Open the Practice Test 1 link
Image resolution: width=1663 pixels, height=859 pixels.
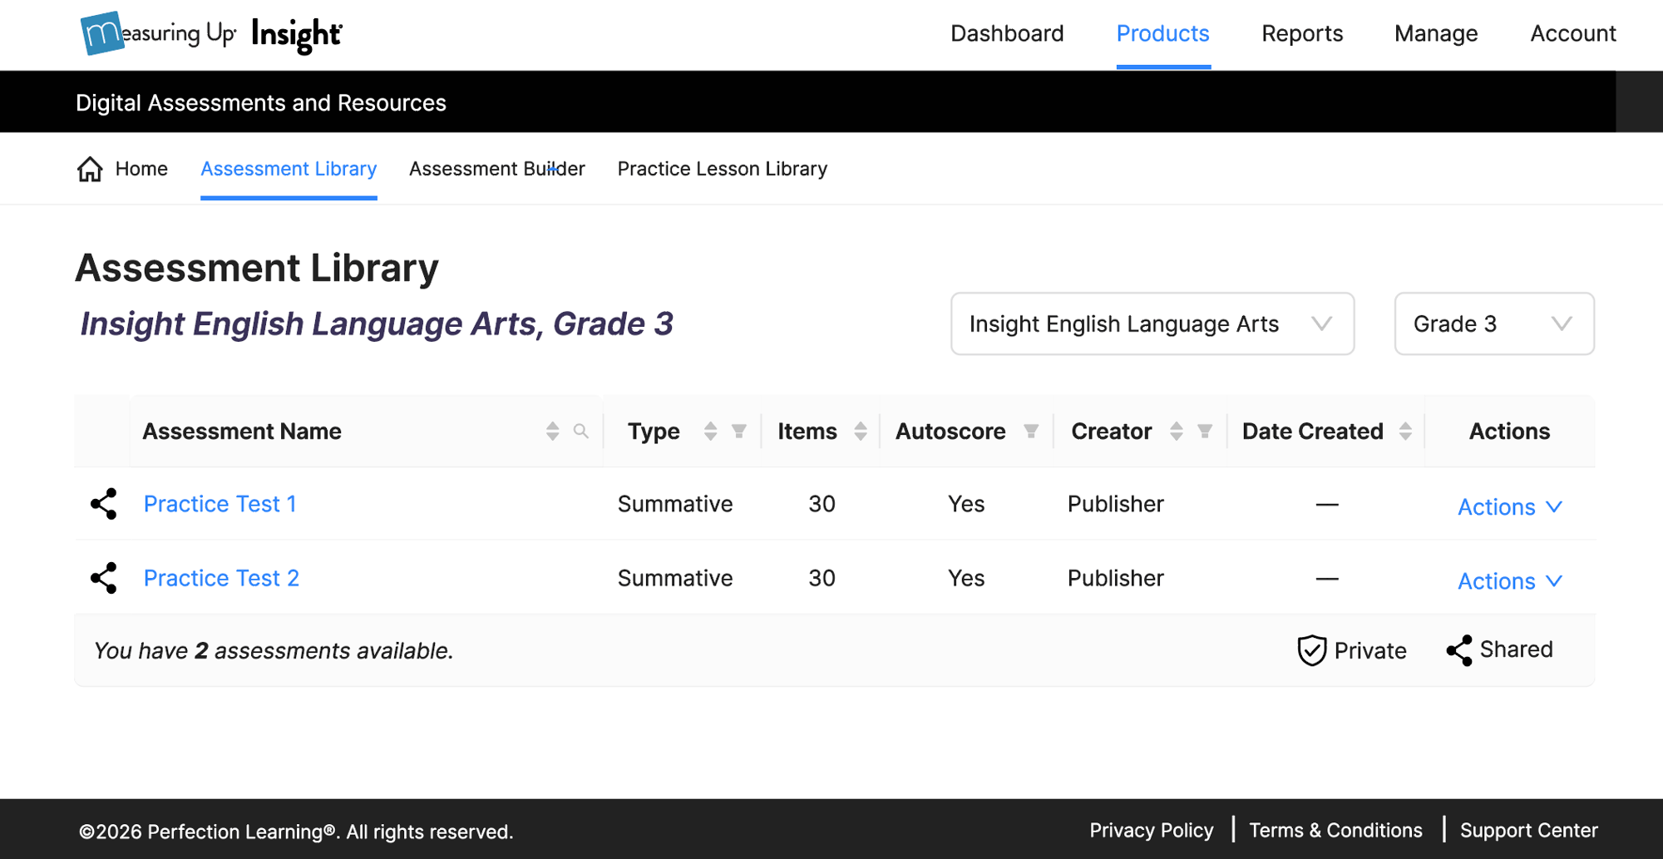tap(220, 504)
